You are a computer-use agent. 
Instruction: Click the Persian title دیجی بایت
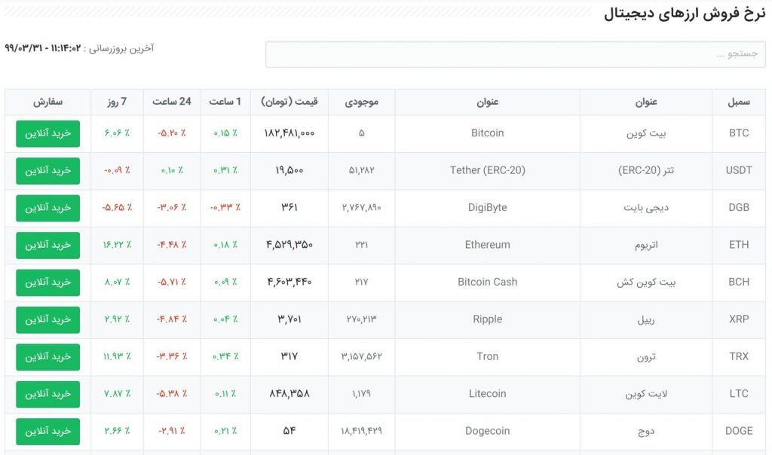646,208
